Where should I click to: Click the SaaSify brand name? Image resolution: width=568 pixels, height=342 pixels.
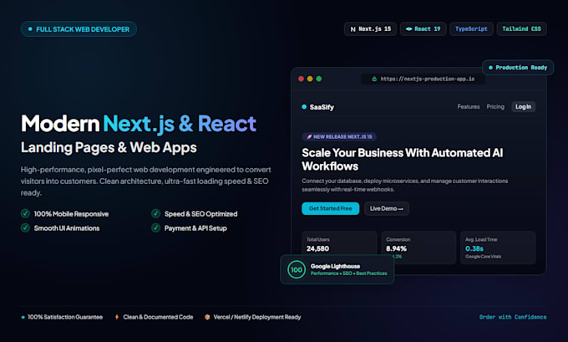322,107
